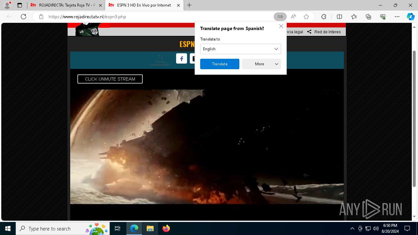The width and height of the screenshot is (418, 235).
Task: Expand the More options dropdown
Action: coord(262,64)
